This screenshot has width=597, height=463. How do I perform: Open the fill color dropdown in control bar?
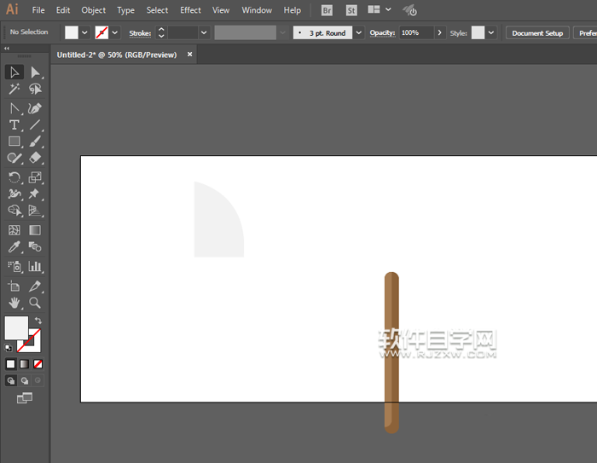(x=84, y=32)
